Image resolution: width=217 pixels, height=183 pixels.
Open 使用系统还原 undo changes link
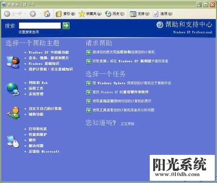click(122, 101)
